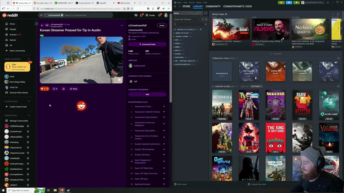
Task: Favorite r/ApexUncovered with star
Action: point(28,153)
